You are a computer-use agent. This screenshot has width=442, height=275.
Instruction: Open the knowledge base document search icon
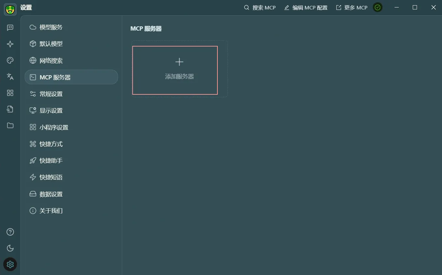coord(10,109)
